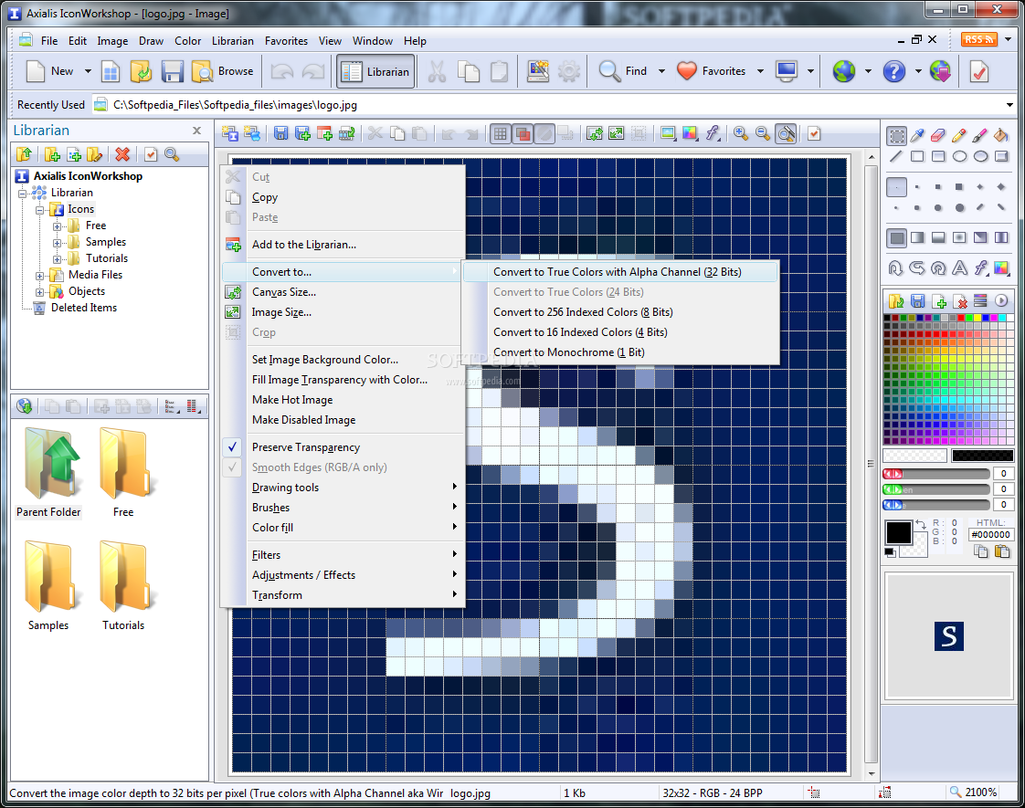Choose the Pencil drawing tool
1025x808 pixels.
coord(959,136)
